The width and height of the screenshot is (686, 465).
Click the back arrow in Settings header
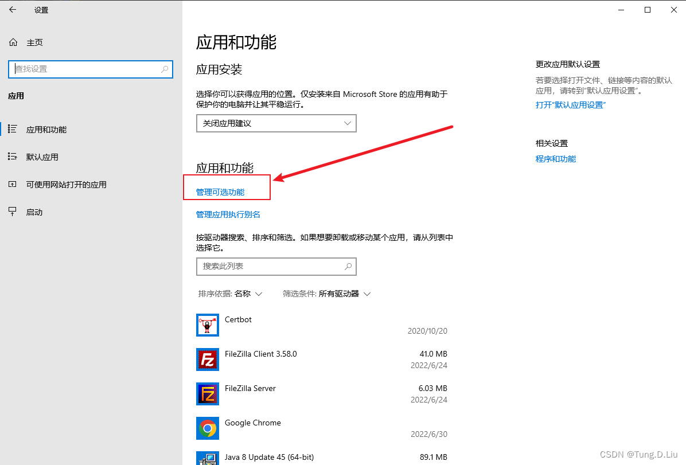point(13,10)
